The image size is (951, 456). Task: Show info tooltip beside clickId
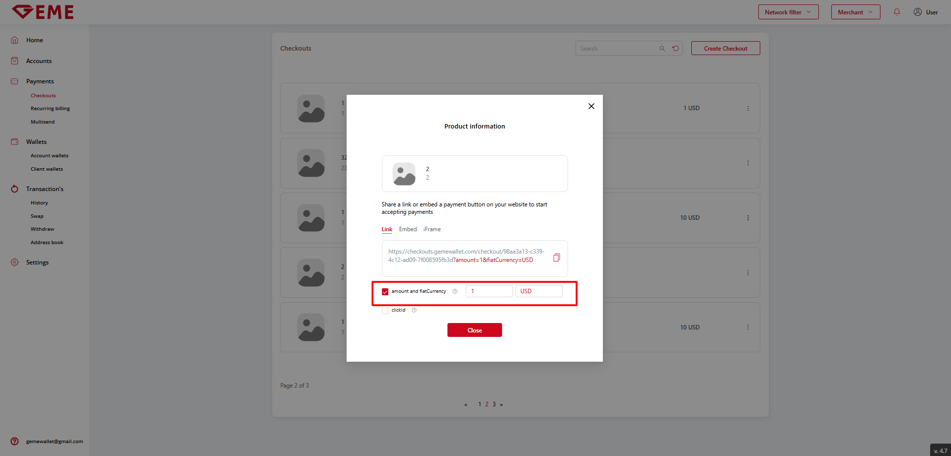click(414, 310)
